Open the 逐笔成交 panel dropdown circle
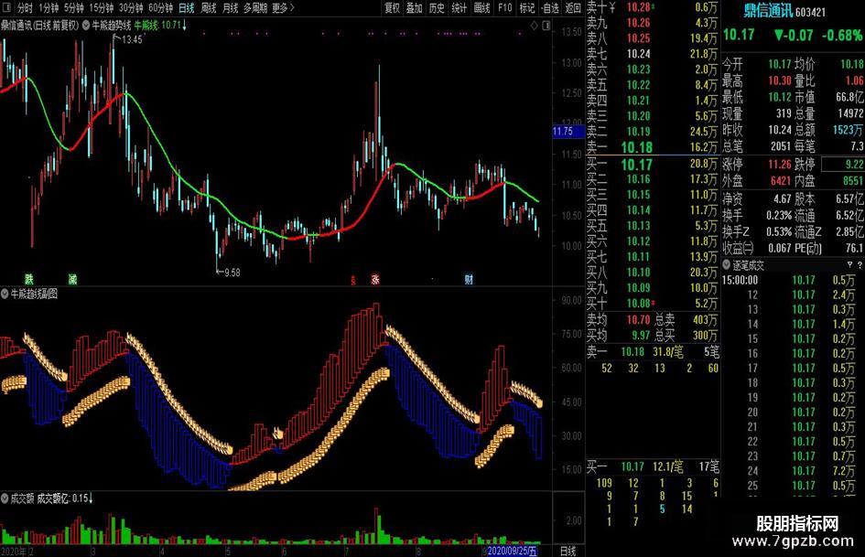Viewport: 865px width, 557px height. point(727,265)
